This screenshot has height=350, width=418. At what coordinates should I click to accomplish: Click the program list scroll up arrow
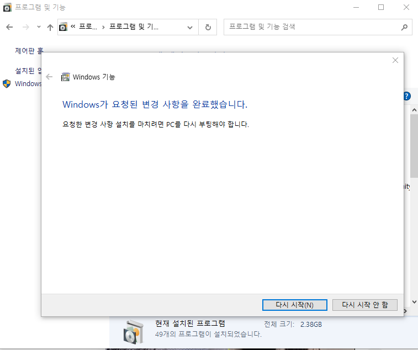(x=414, y=110)
